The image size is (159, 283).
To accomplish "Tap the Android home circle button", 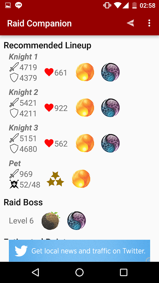I will (79, 272).
